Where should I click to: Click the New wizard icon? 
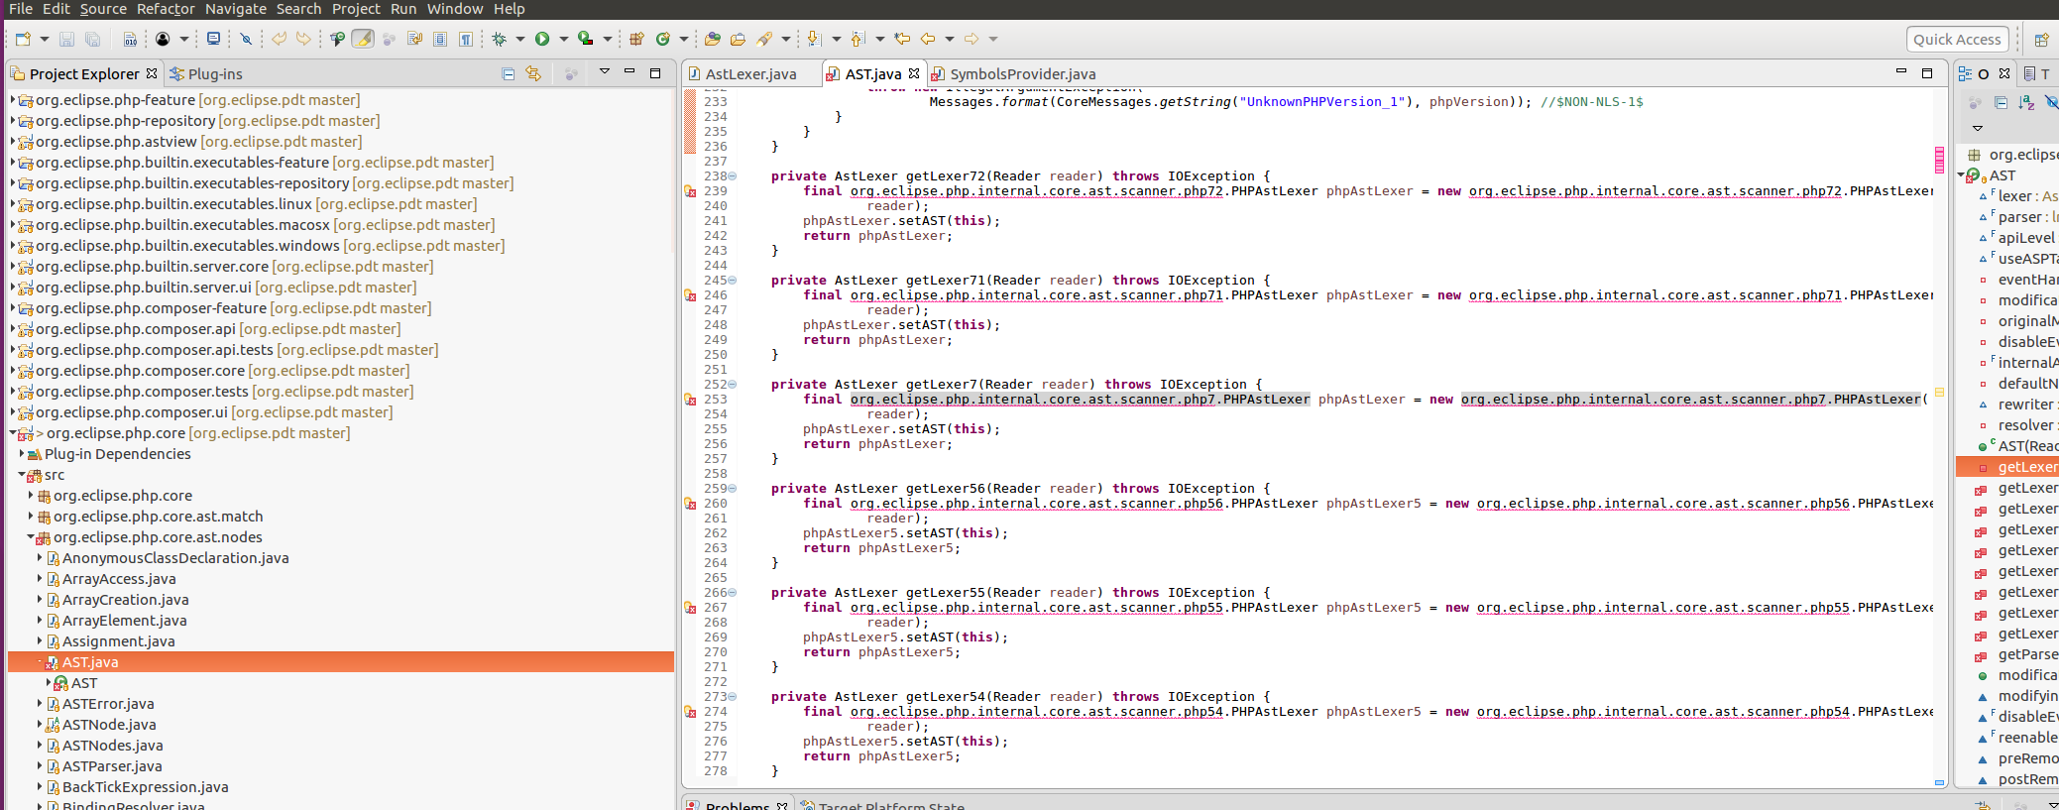pyautogui.click(x=23, y=39)
